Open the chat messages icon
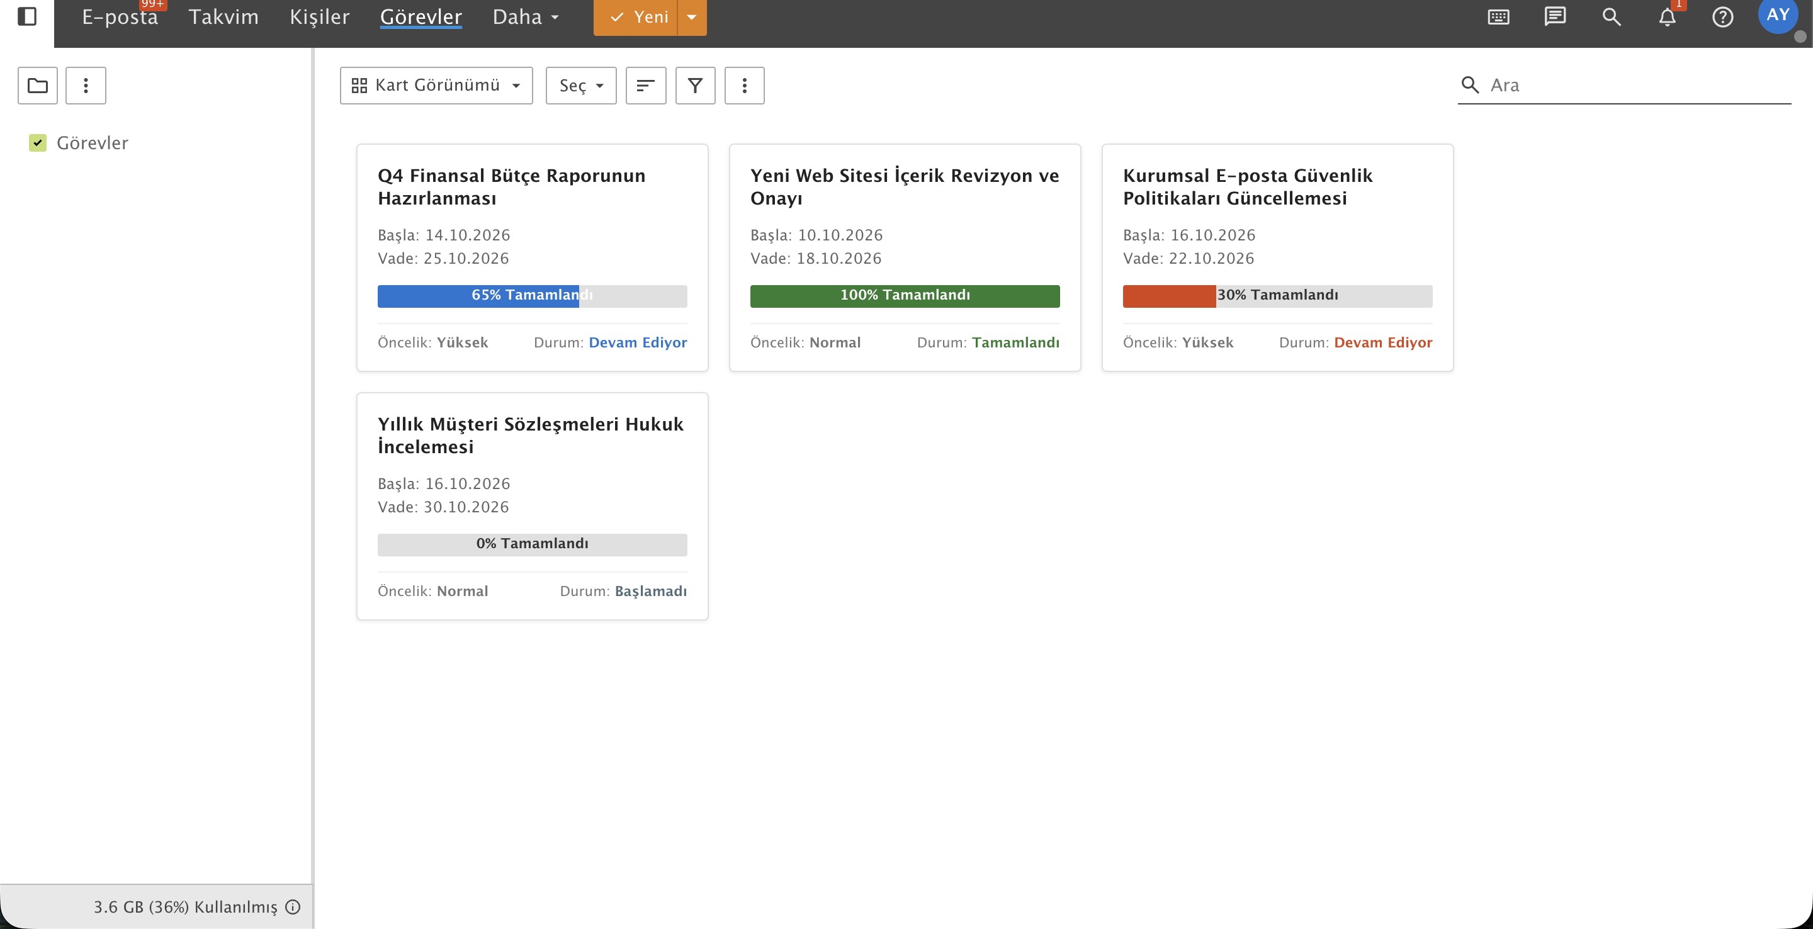The height and width of the screenshot is (929, 1813). 1555,17
